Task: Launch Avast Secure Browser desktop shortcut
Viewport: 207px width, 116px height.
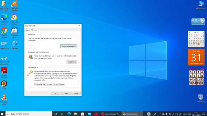Action: (x=14, y=19)
